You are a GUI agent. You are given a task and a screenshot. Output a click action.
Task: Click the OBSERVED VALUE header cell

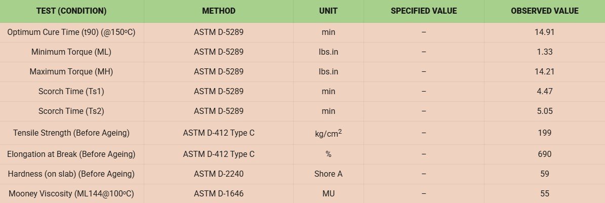coord(544,11)
